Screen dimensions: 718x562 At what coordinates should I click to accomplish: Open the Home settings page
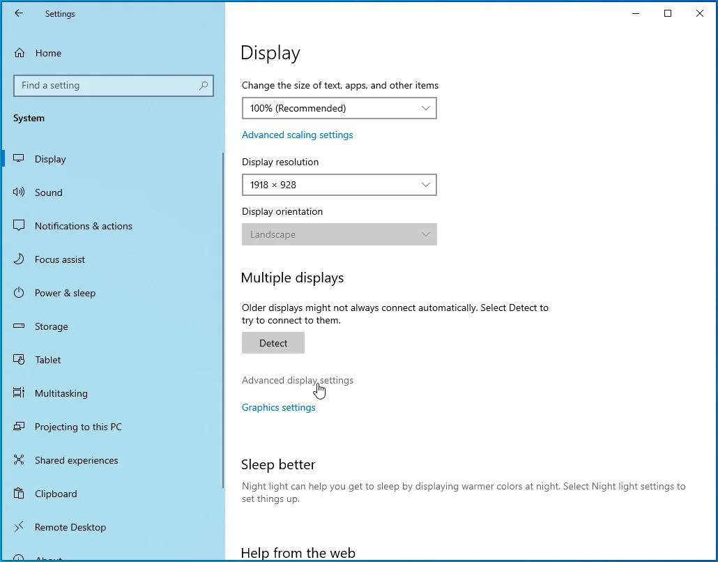pyautogui.click(x=113, y=53)
